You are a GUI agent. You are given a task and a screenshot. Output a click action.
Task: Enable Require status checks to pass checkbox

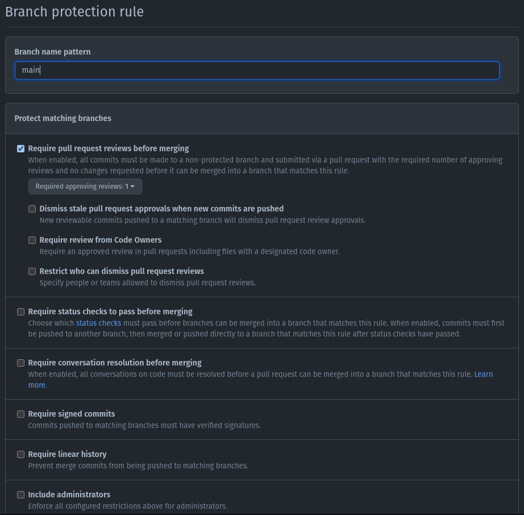tap(20, 312)
